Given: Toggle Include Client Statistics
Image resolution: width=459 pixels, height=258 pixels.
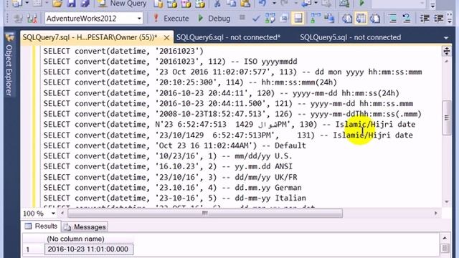Looking at the screenshot, I should [329, 19].
